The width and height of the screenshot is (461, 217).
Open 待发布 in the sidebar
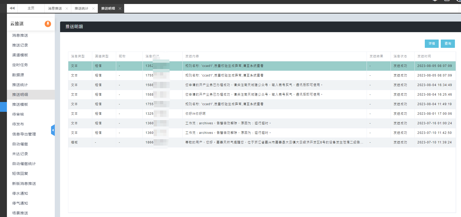[x=31, y=124]
